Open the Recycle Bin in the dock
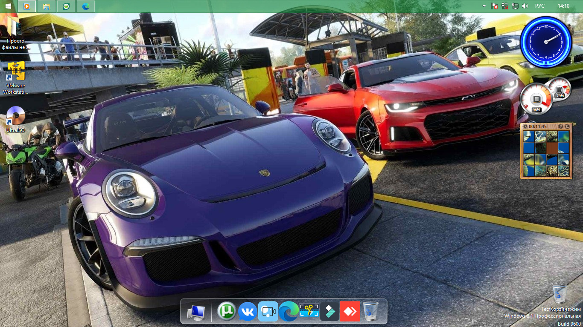 point(370,312)
